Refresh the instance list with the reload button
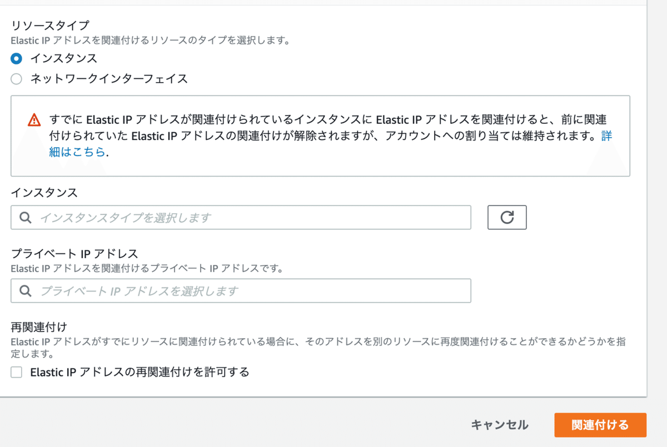Image resolution: width=667 pixels, height=447 pixels. (506, 217)
